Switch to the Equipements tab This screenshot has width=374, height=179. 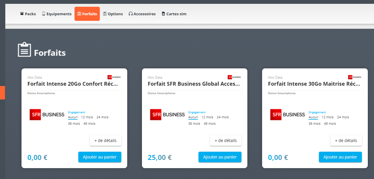[57, 14]
